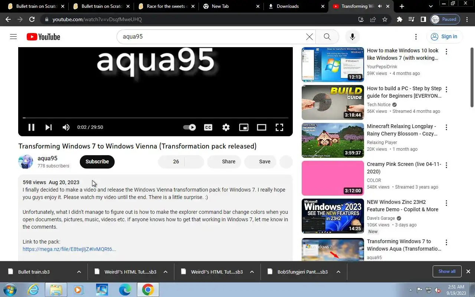Save video to playlist
The image size is (475, 297).
tap(260, 161)
